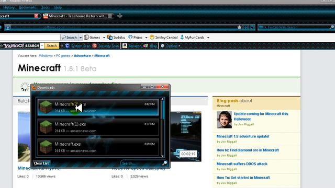The image size is (335, 188).
Task: Select Minecraft.exe download entry
Action: coord(98,147)
